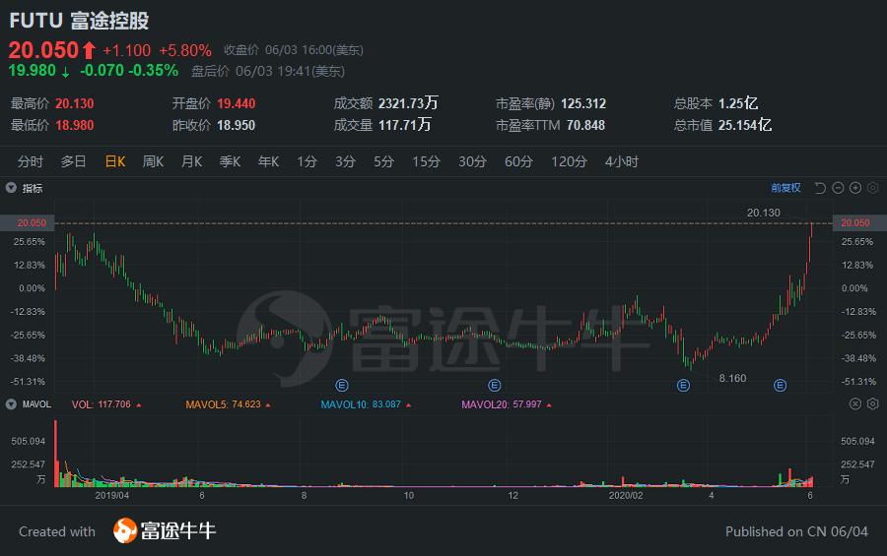Click the E earnings marker beside the 8.160 low label
The width and height of the screenshot is (887, 556).
683,386
